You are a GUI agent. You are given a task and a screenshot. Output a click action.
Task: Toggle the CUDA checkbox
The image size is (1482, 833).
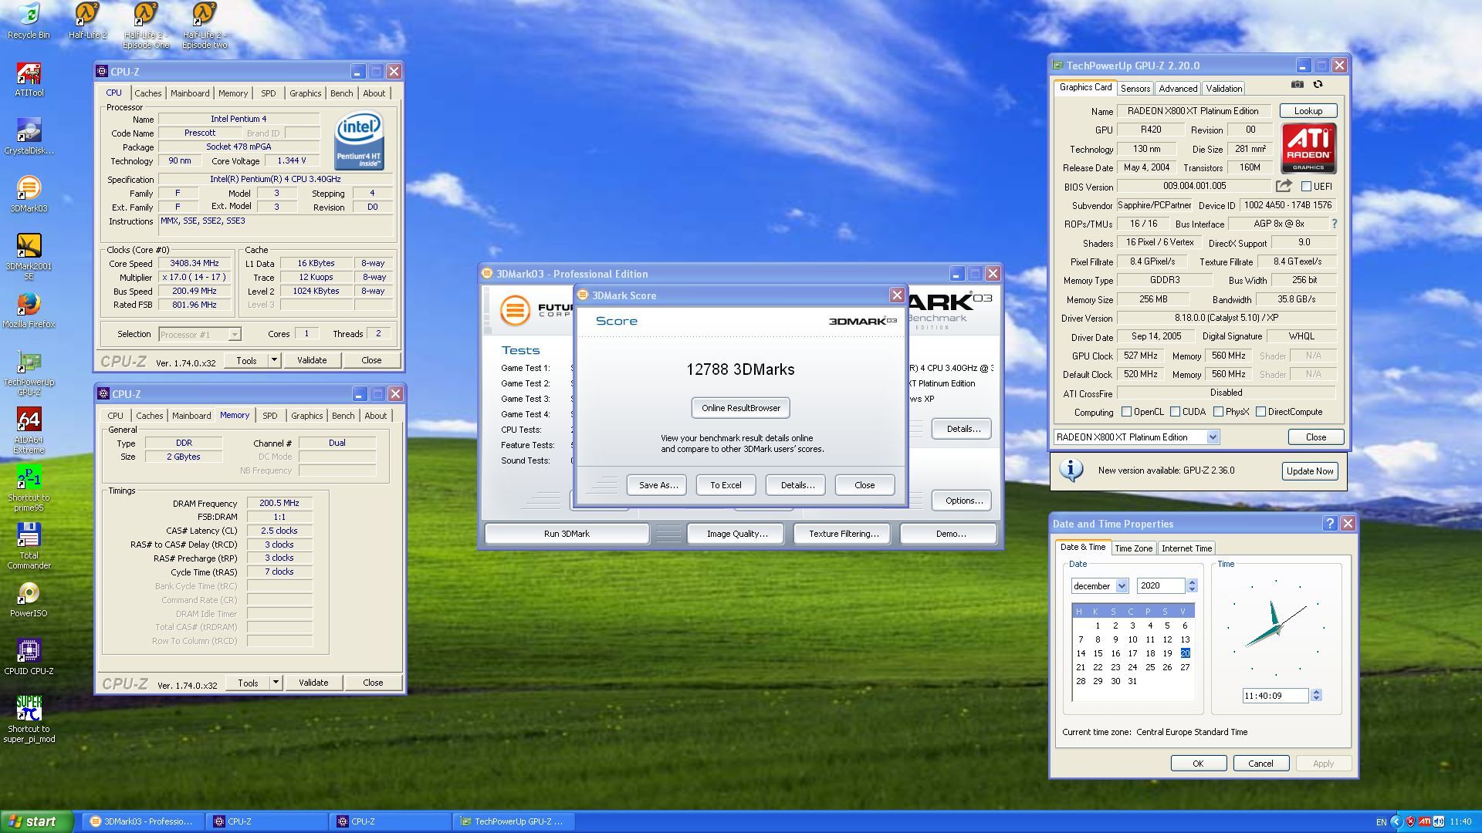coord(1175,412)
